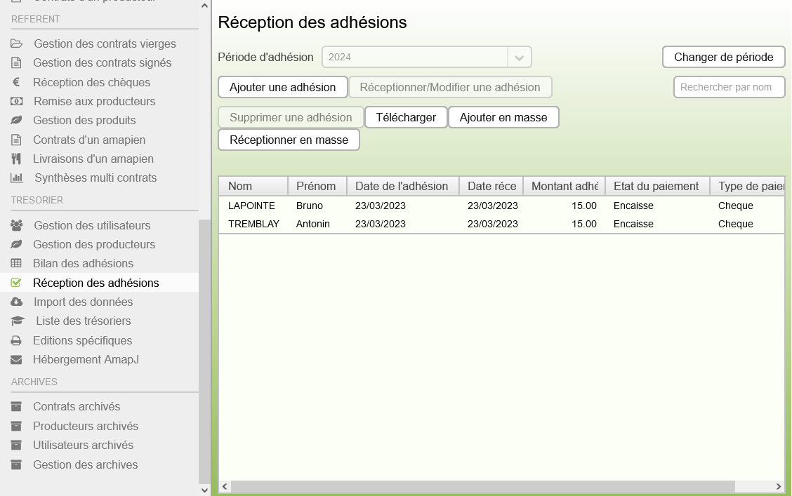This screenshot has height=496, width=792.
Task: Sort table by Prénom column header
Action: point(317,186)
